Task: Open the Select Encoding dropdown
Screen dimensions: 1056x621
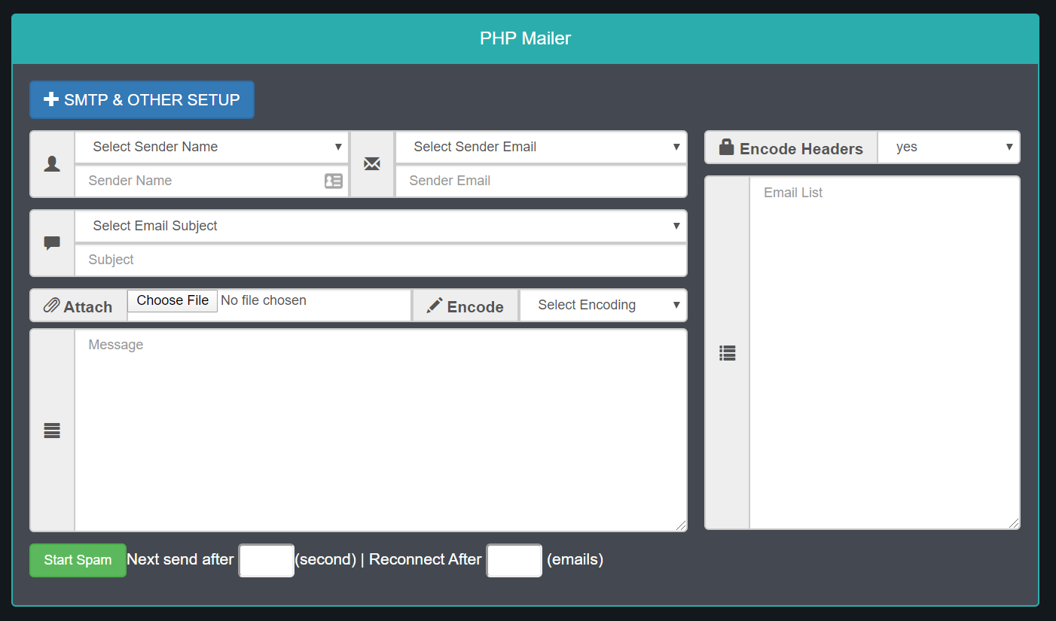Action: [x=603, y=305]
